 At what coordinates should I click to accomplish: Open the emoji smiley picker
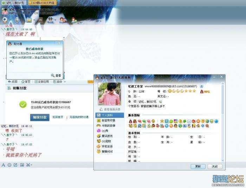pyautogui.click(x=9, y=165)
